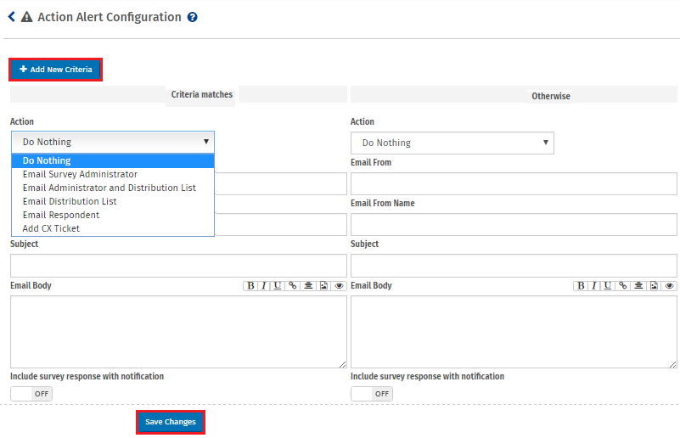This screenshot has width=680, height=438.
Task: Apply italic in Otherwise email body
Action: coord(593,285)
